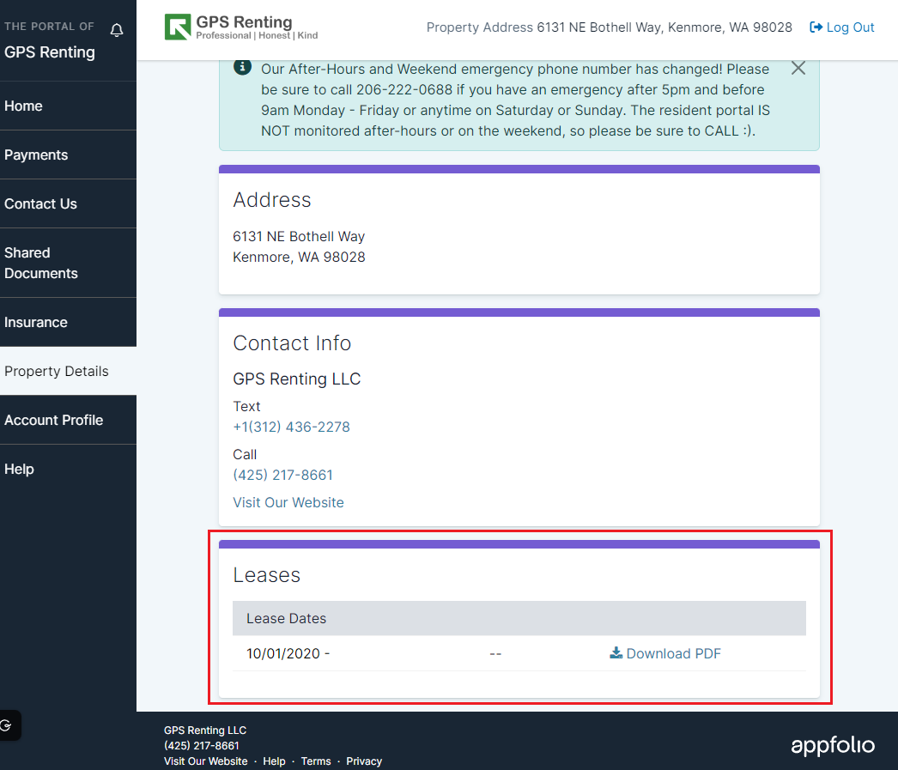Click the info icon in the alert banner

242,67
